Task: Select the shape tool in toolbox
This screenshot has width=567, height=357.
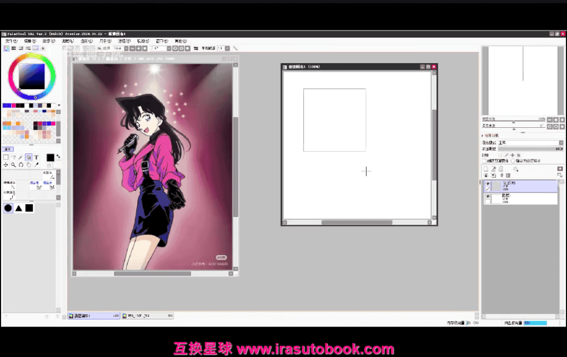Action: click(29, 157)
